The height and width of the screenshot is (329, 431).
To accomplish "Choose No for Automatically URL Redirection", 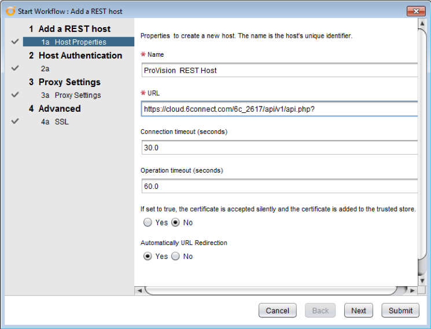I will point(176,256).
